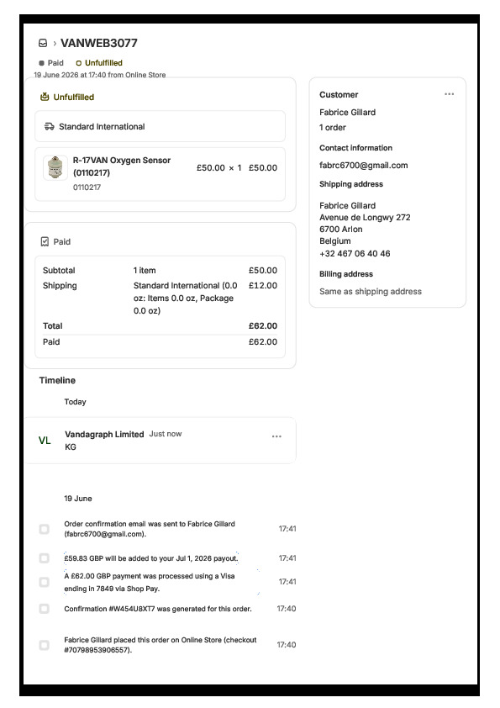This screenshot has width=500, height=708.
Task: Click the orders inbox icon beside VANWEB3077
Action: click(x=43, y=44)
